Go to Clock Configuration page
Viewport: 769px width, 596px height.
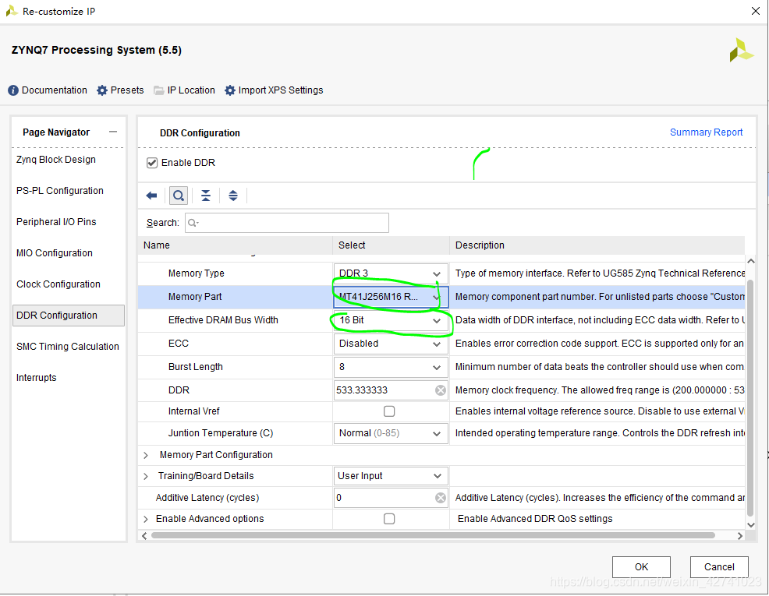pyautogui.click(x=58, y=284)
